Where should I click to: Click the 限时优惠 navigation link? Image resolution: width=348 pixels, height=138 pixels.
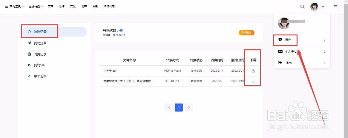click(109, 7)
